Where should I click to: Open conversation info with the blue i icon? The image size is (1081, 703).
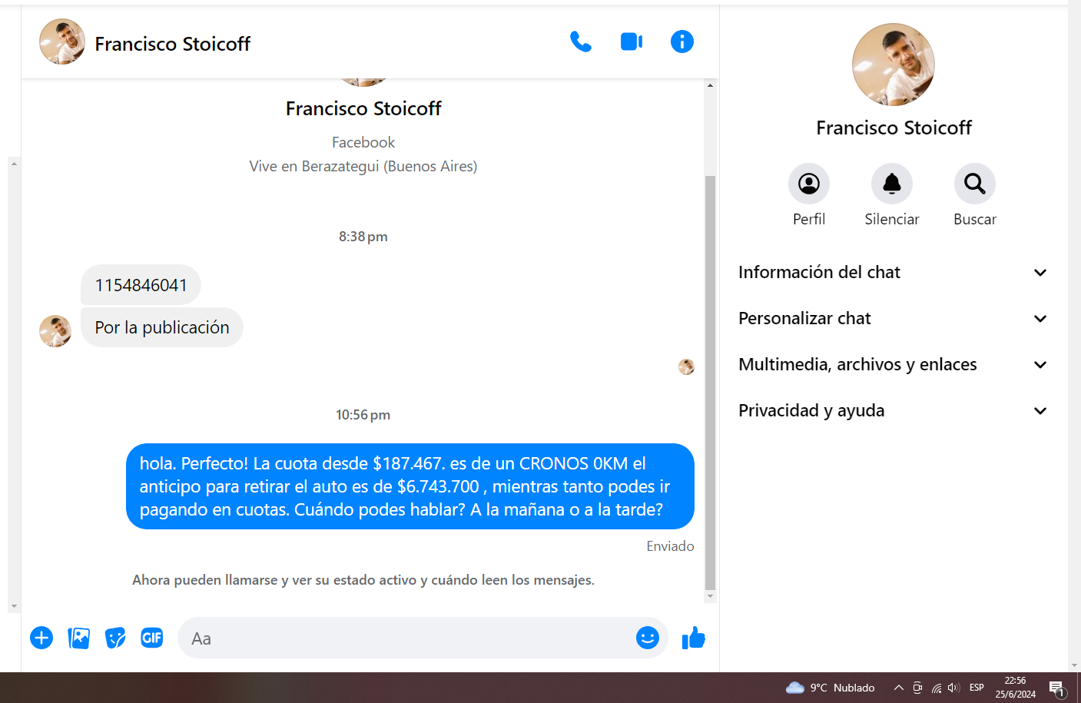coord(682,41)
